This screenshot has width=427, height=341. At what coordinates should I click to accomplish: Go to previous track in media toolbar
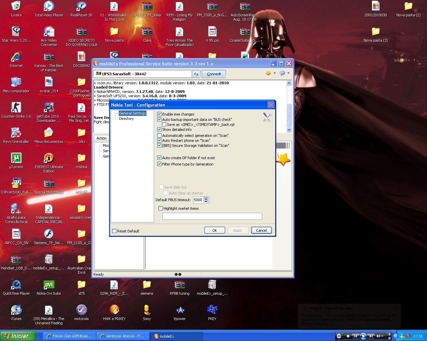(x=355, y=336)
